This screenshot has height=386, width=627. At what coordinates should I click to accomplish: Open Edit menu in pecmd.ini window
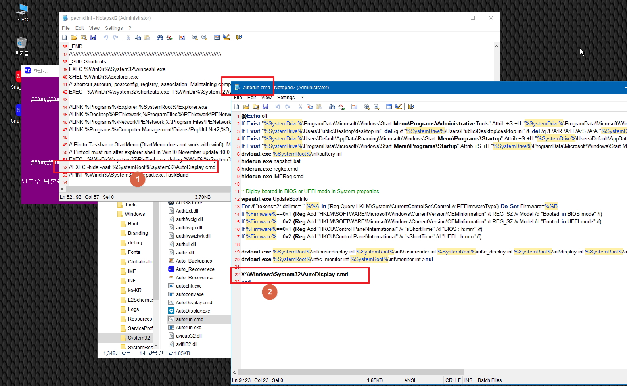(80, 28)
